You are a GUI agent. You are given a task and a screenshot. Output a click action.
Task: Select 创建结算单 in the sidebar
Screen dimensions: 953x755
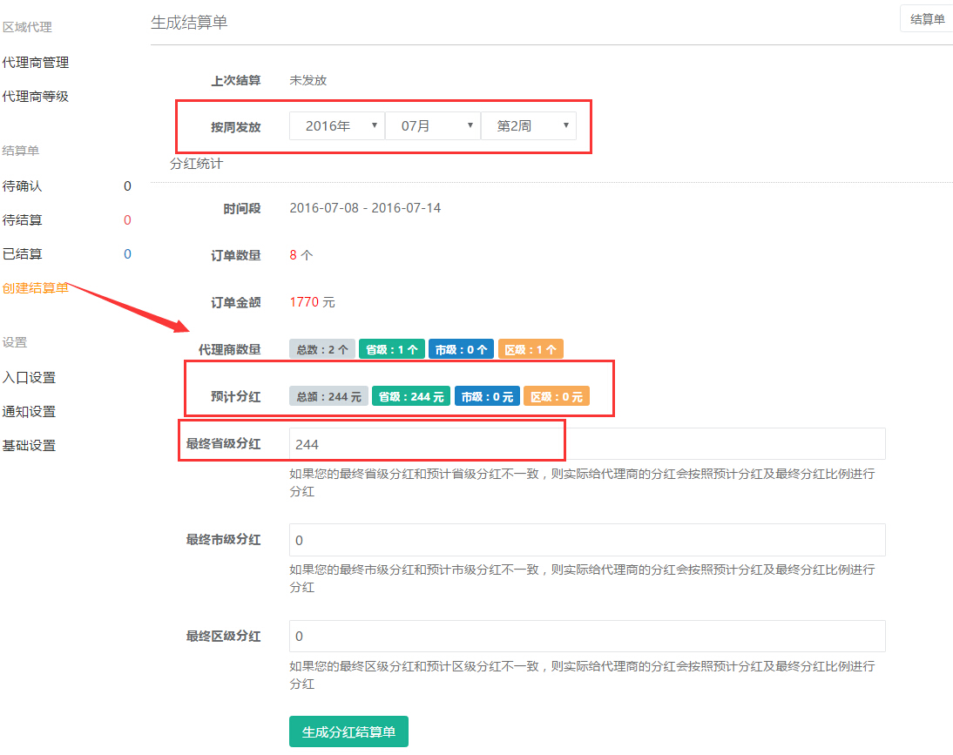click(36, 288)
